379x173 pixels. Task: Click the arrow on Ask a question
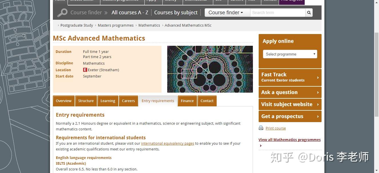pyautogui.click(x=318, y=92)
